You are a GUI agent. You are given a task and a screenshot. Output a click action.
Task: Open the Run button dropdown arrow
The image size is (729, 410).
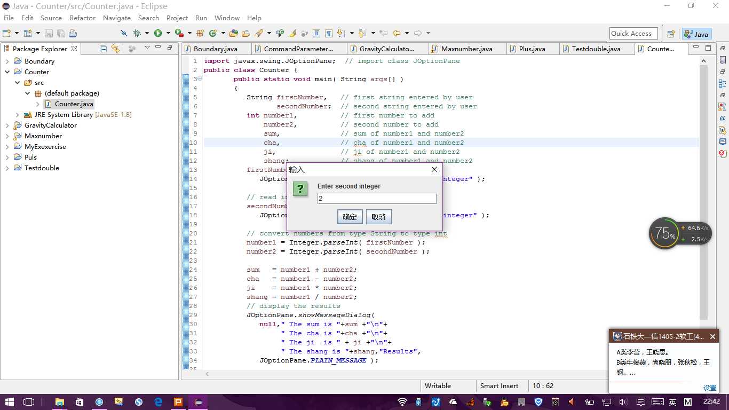pos(168,33)
